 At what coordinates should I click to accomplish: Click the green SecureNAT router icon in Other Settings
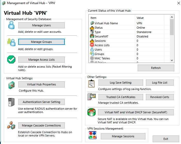tap(92, 112)
